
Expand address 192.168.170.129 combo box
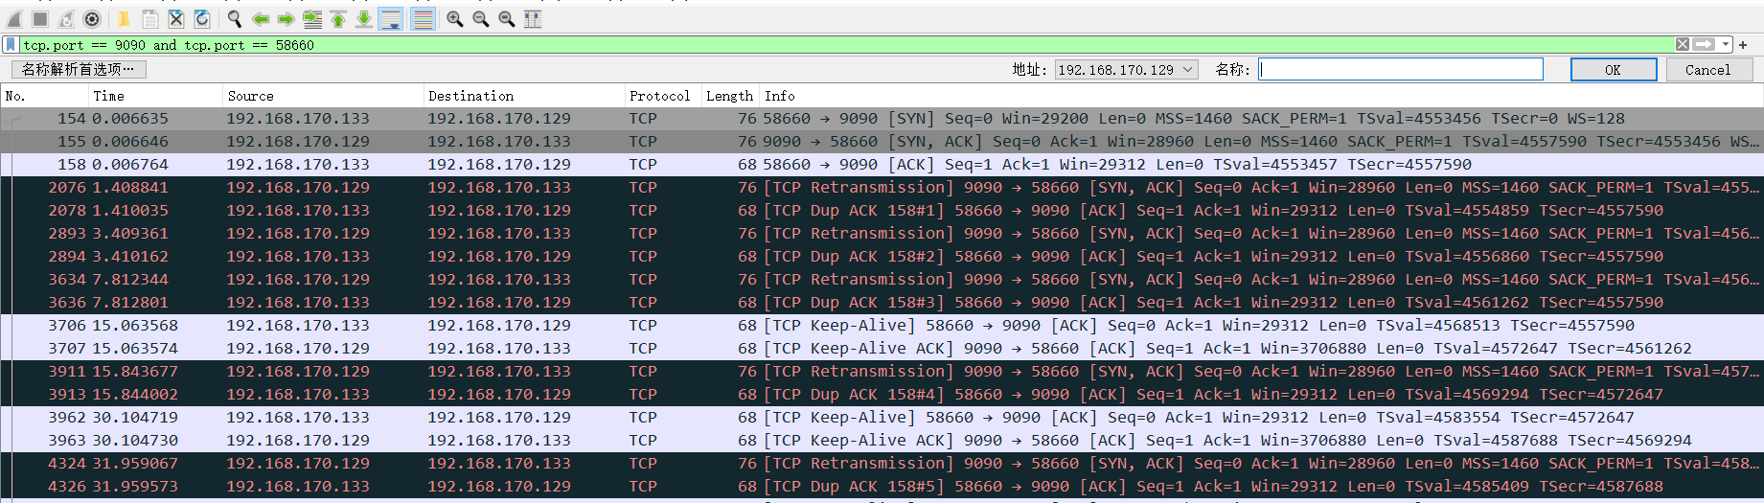[1127, 69]
